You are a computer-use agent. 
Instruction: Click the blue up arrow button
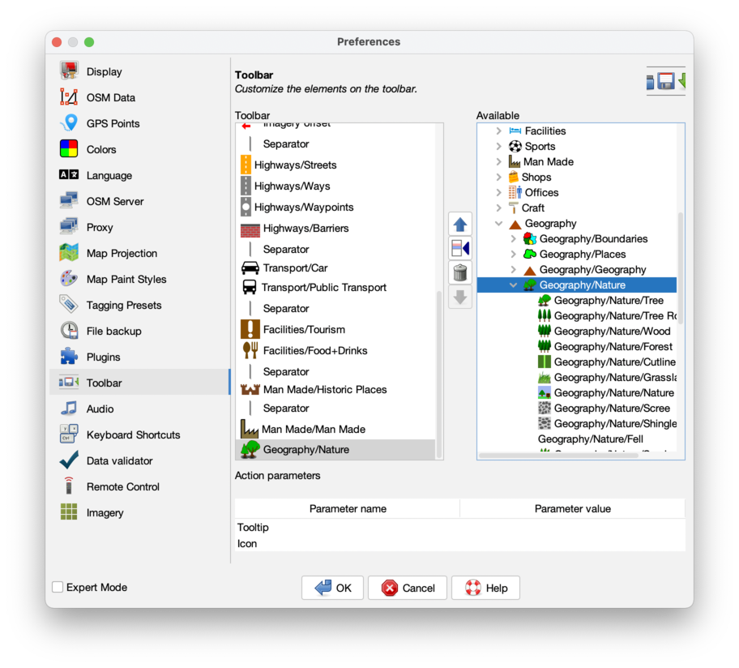(x=460, y=225)
